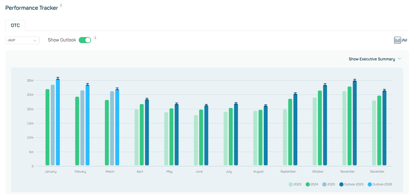Click the March axis label
Viewport: 413px width, 194px height.
110,171
